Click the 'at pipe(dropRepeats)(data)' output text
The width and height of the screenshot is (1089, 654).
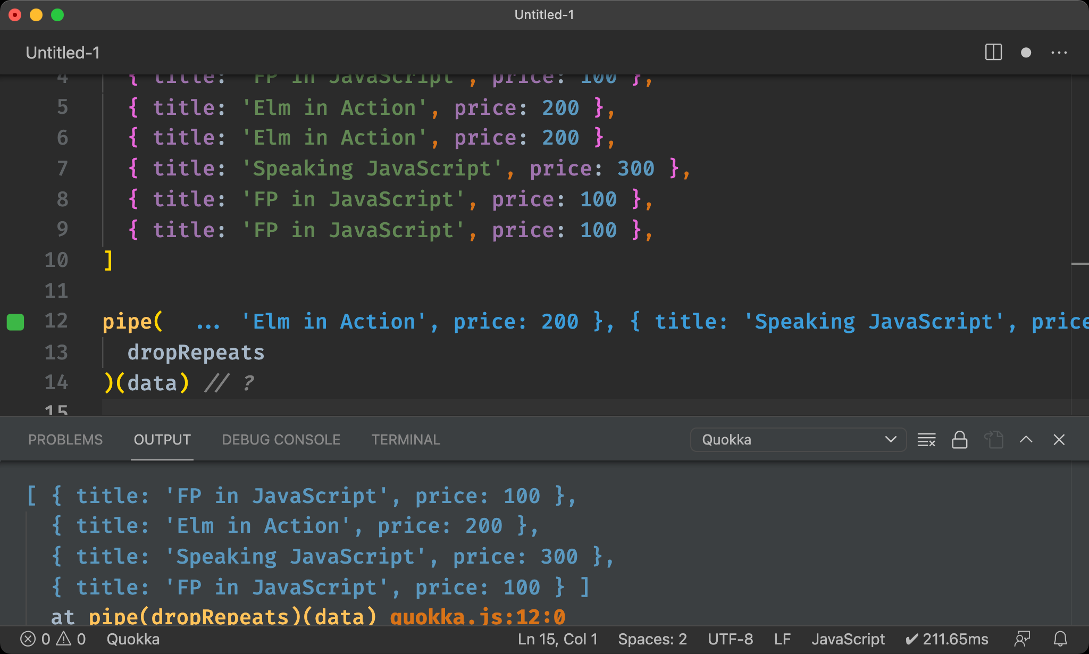click(x=214, y=617)
